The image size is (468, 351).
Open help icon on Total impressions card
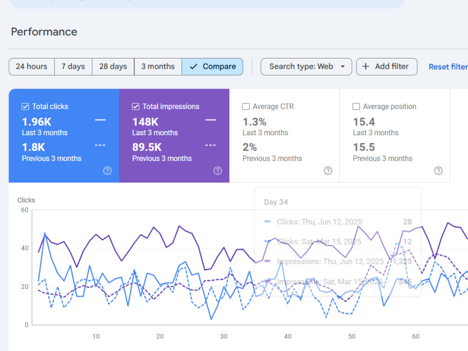(x=218, y=171)
